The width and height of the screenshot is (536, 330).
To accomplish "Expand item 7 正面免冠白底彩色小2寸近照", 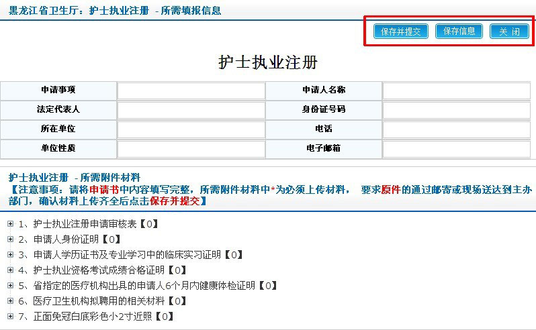I will point(10,316).
